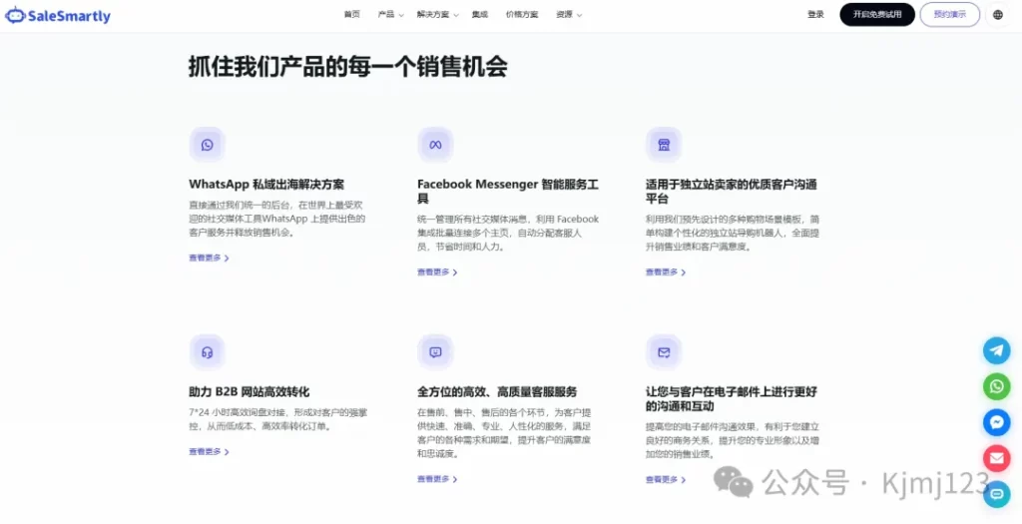This screenshot has width=1022, height=524.
Task: Click the SaleSmartly logo
Action: (x=57, y=16)
